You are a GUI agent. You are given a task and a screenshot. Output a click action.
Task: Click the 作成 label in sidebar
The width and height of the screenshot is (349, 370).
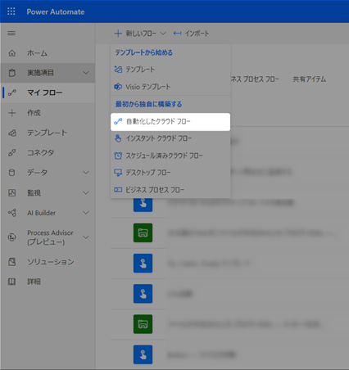[34, 113]
